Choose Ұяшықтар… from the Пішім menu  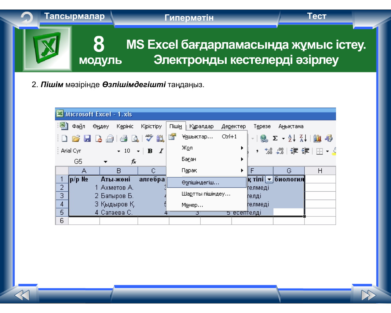(207, 137)
